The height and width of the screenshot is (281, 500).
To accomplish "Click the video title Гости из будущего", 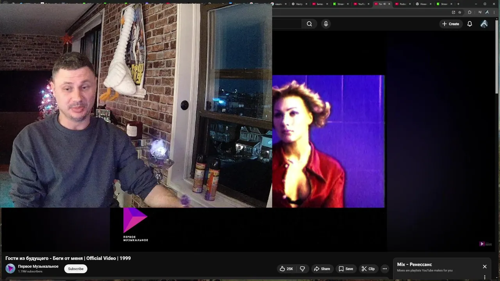I will tap(68, 258).
